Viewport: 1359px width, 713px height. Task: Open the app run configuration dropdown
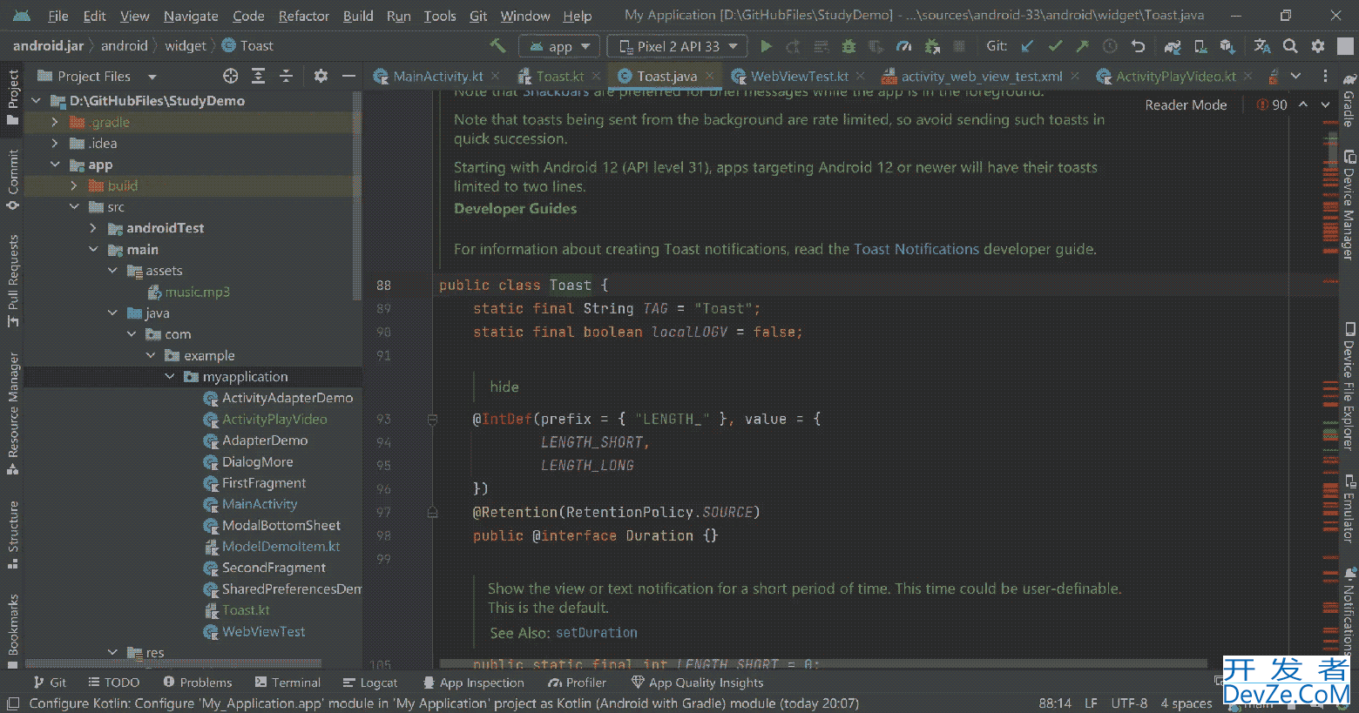click(x=558, y=46)
